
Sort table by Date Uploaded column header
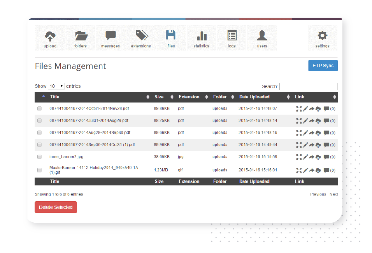click(x=254, y=97)
